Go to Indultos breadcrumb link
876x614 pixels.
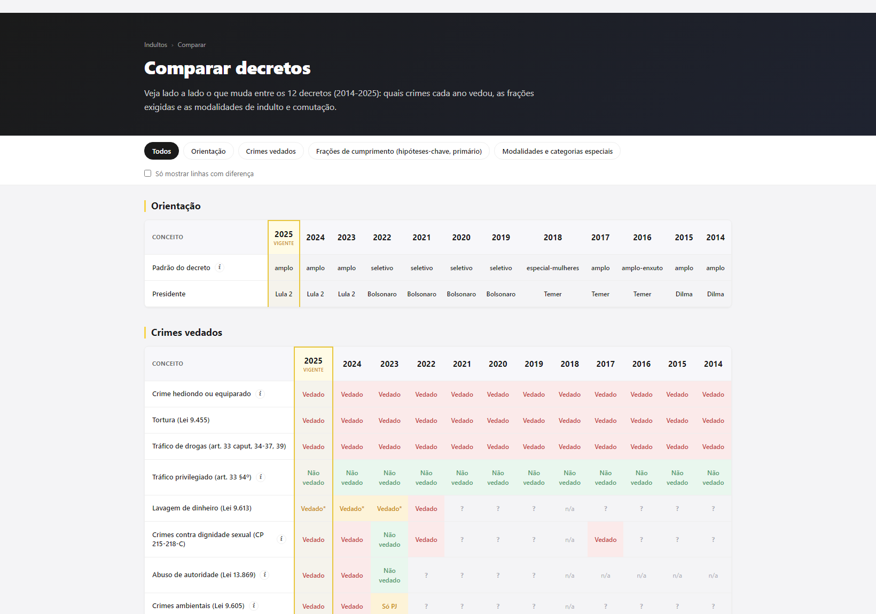(x=155, y=45)
